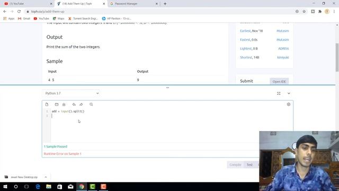The width and height of the screenshot is (339, 191).
Task: Open search in the code editor
Action: [91, 105]
